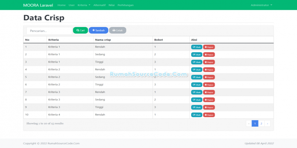Viewport: 297px width, 148px height.
Task: Click the Tambah add button
Action: tap(98, 30)
